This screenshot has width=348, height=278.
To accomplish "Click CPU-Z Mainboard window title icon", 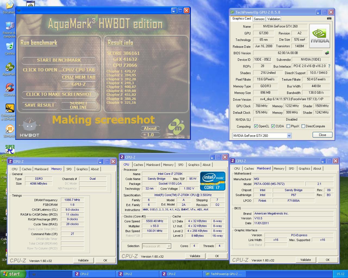I will click(233, 161).
